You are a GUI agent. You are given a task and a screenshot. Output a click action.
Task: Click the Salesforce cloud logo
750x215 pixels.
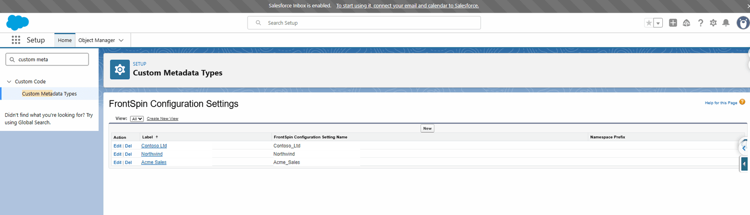[17, 22]
